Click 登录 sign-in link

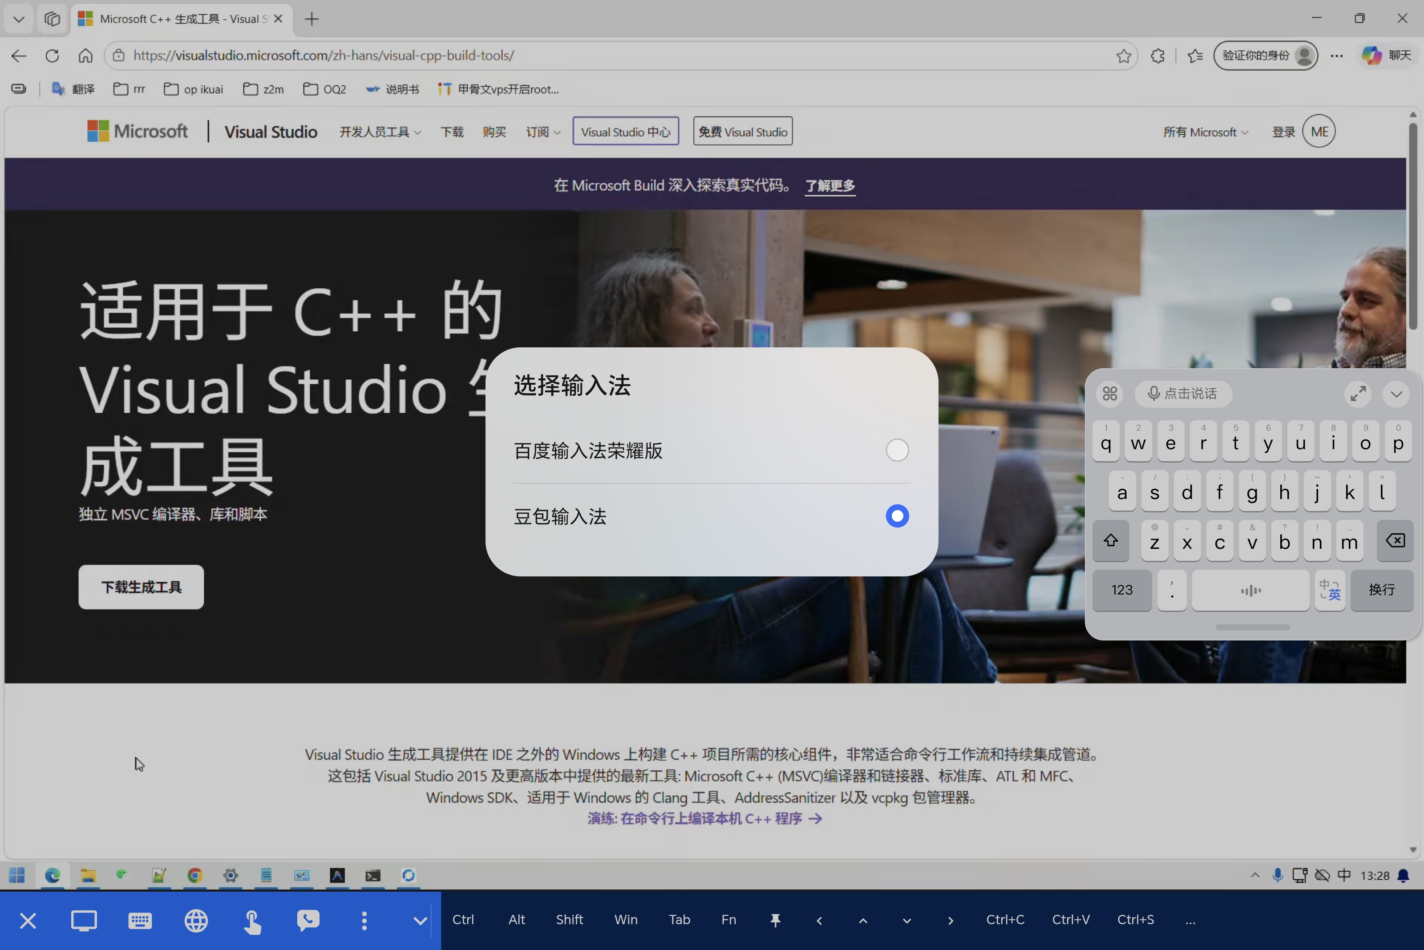(1283, 132)
